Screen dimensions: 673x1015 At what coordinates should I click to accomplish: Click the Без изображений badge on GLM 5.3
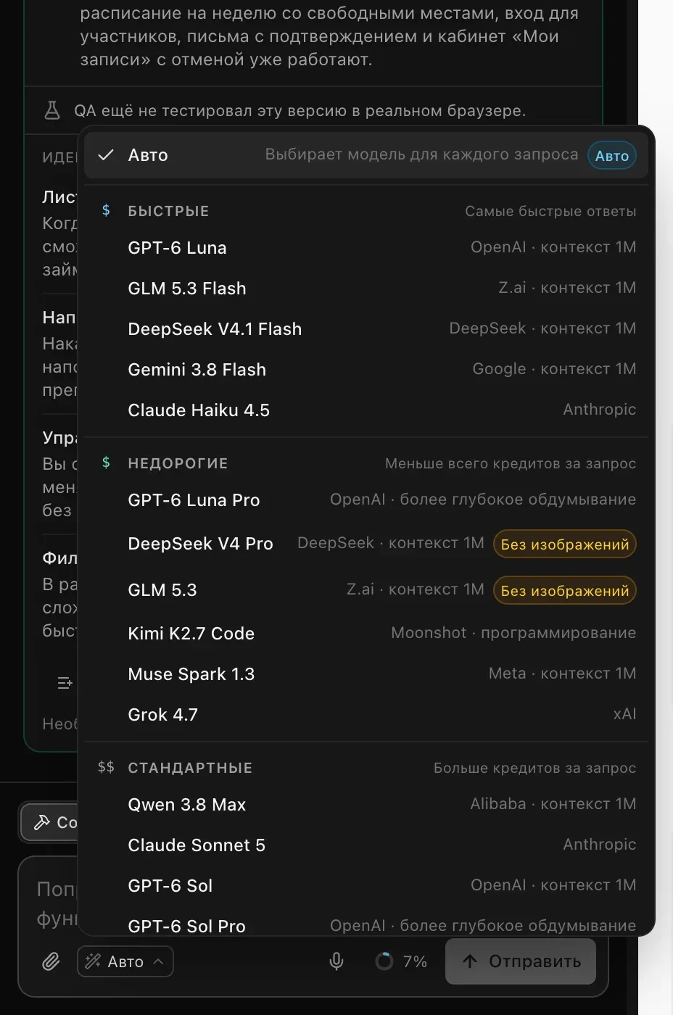coord(565,591)
